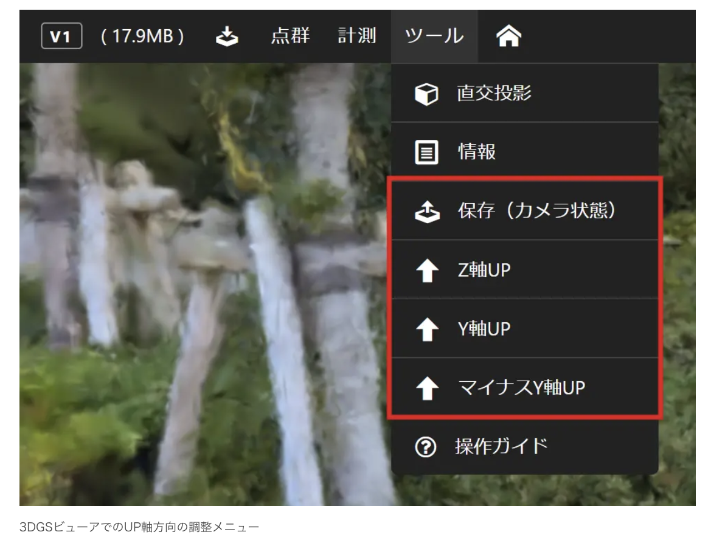Click the V1 version badge
Image resolution: width=708 pixels, height=546 pixels.
[61, 37]
